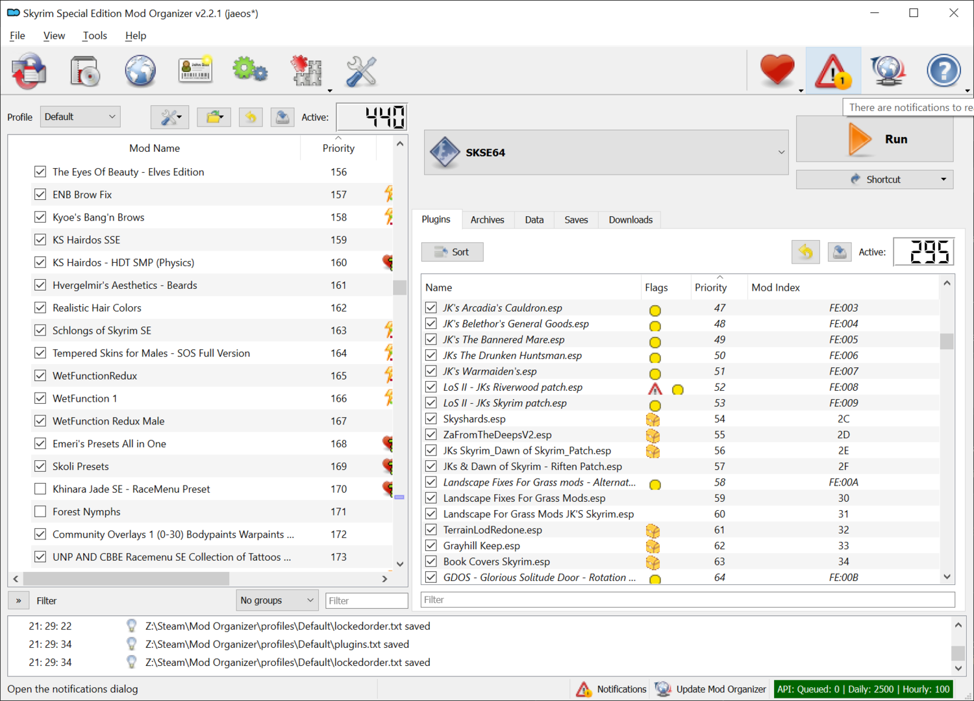This screenshot has width=974, height=701.
Task: Click the Notifications warning icon in status bar
Action: (584, 689)
